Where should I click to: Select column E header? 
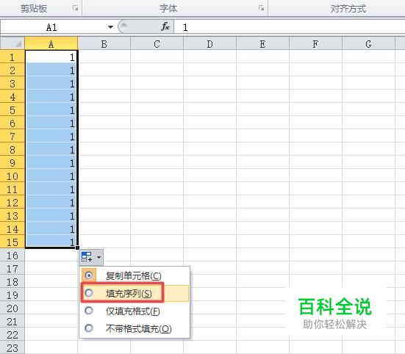(x=262, y=44)
